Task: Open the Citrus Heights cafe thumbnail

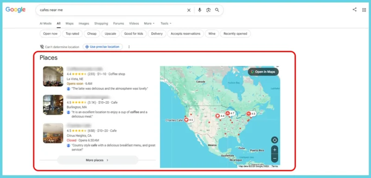Action: pos(53,133)
